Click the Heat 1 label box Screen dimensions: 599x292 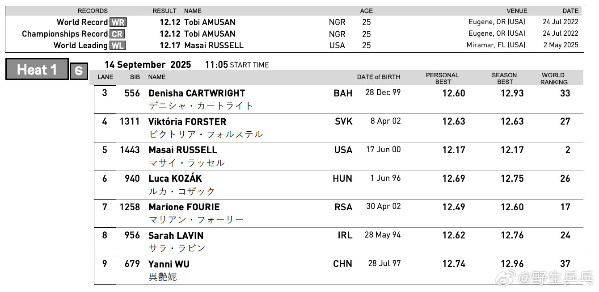coord(37,70)
